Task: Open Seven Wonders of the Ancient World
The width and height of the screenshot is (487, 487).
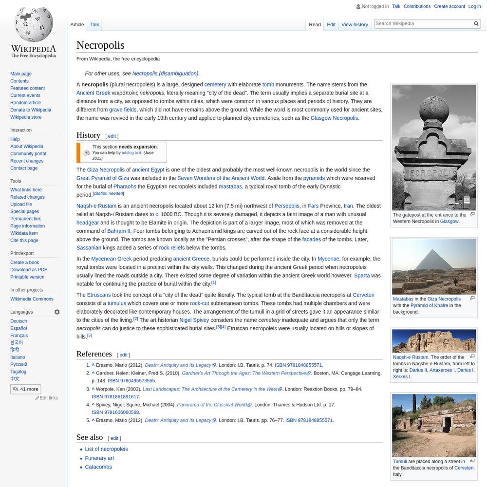Action: pyautogui.click(x=221, y=178)
